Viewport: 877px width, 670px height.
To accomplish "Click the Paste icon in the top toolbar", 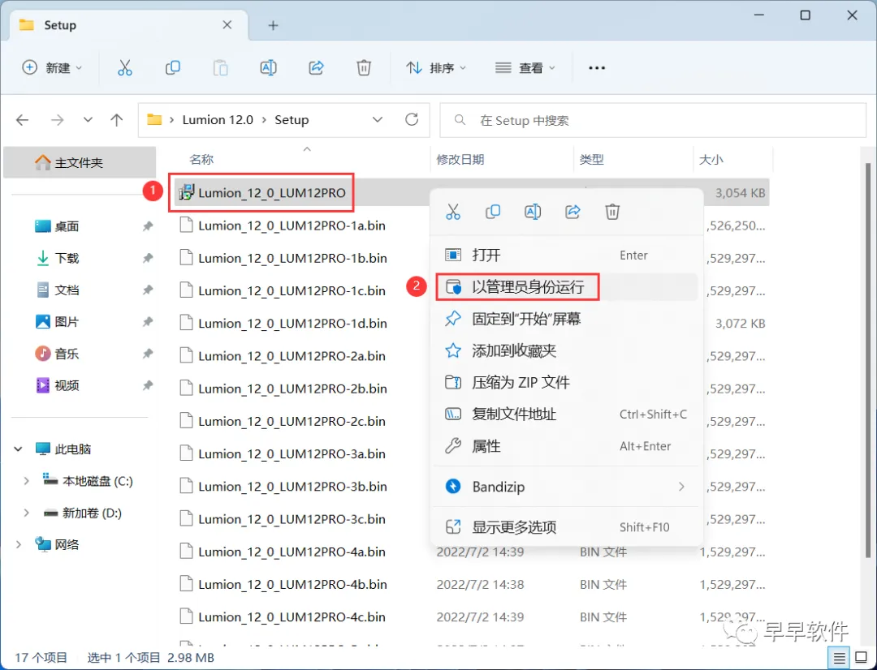I will click(x=220, y=68).
